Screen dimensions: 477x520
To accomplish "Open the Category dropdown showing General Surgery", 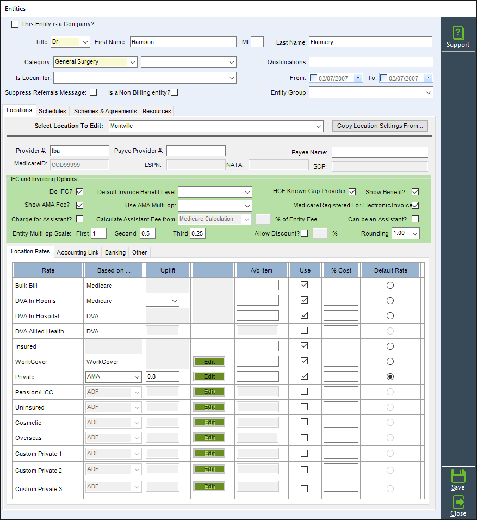I will pos(132,62).
